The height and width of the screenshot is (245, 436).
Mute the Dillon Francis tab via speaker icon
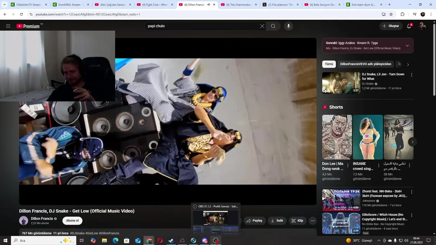click(208, 5)
